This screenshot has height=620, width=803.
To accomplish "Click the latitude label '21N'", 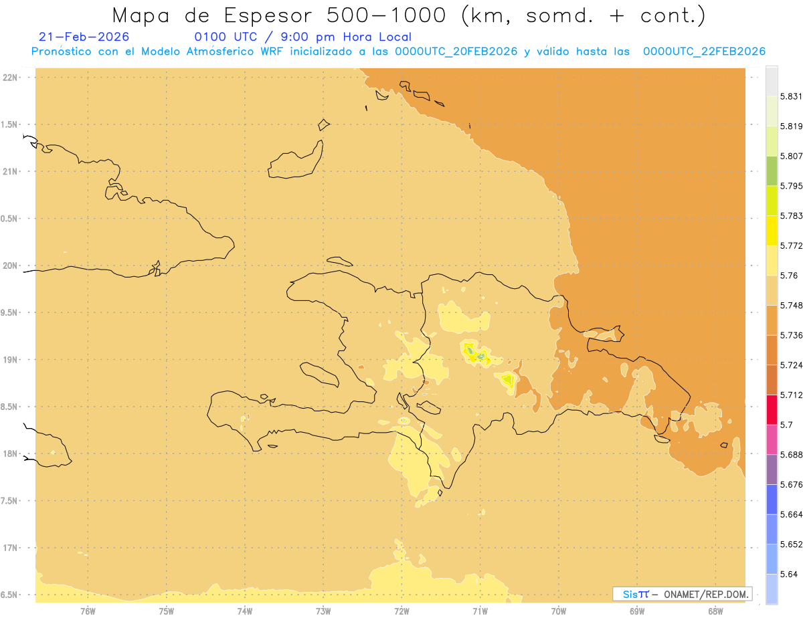I will 11,172.
